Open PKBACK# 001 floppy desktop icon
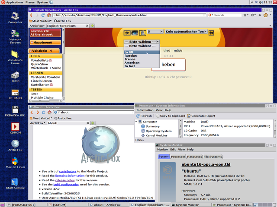 click(x=15, y=111)
